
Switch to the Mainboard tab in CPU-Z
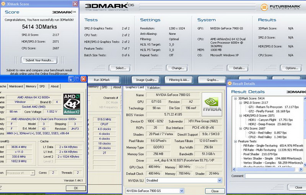click(x=16, y=86)
